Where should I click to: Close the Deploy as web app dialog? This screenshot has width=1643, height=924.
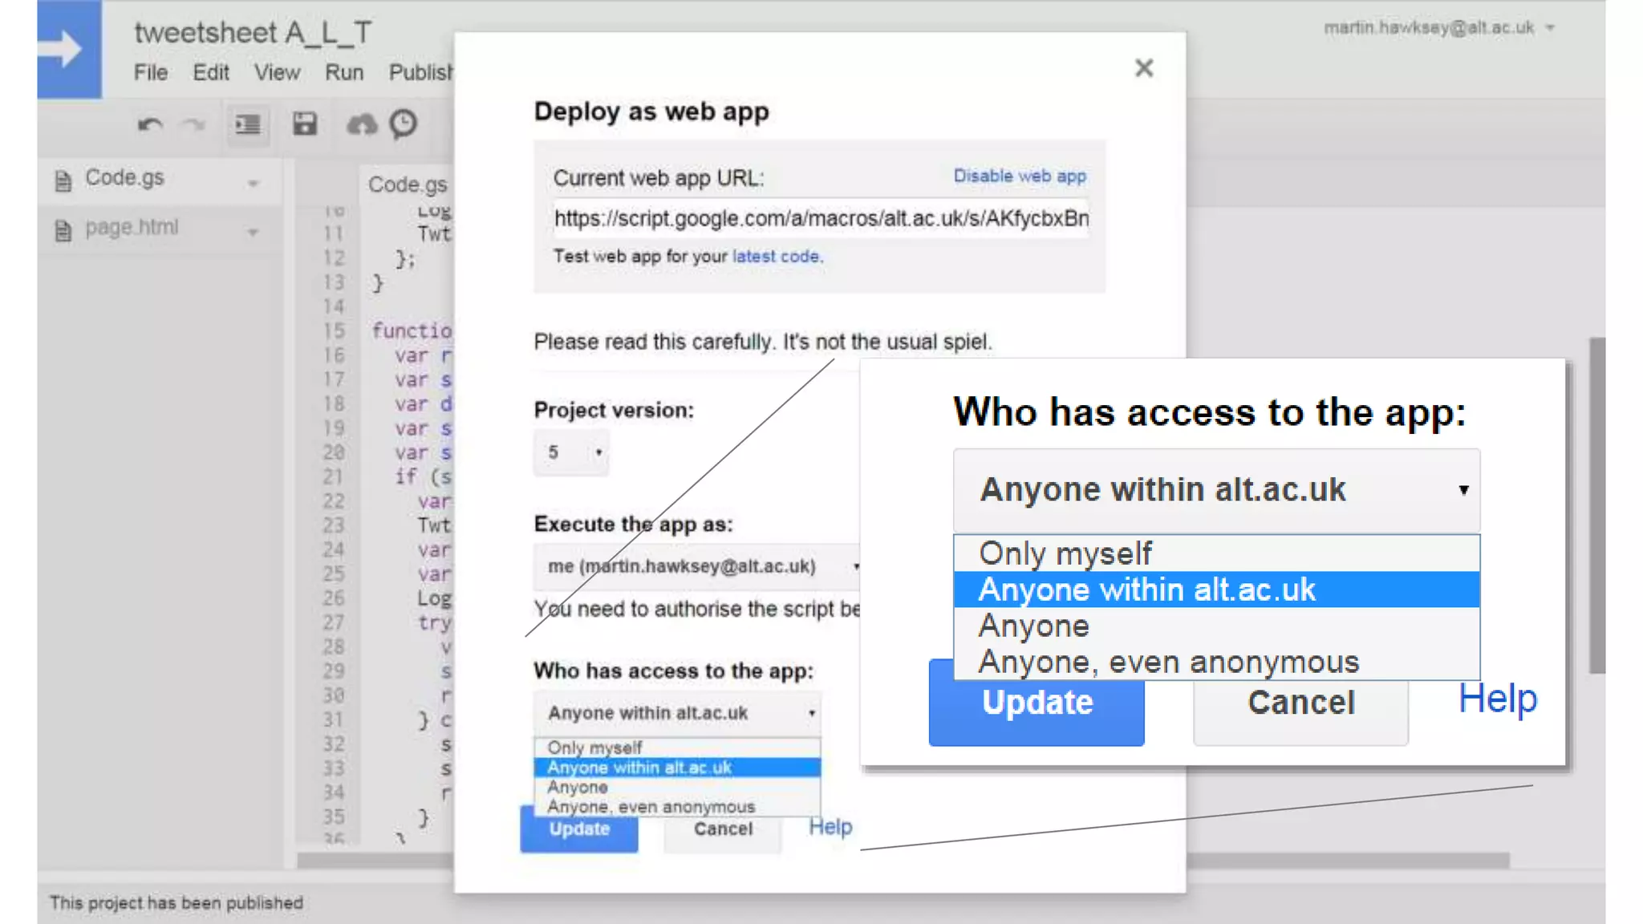1144,68
